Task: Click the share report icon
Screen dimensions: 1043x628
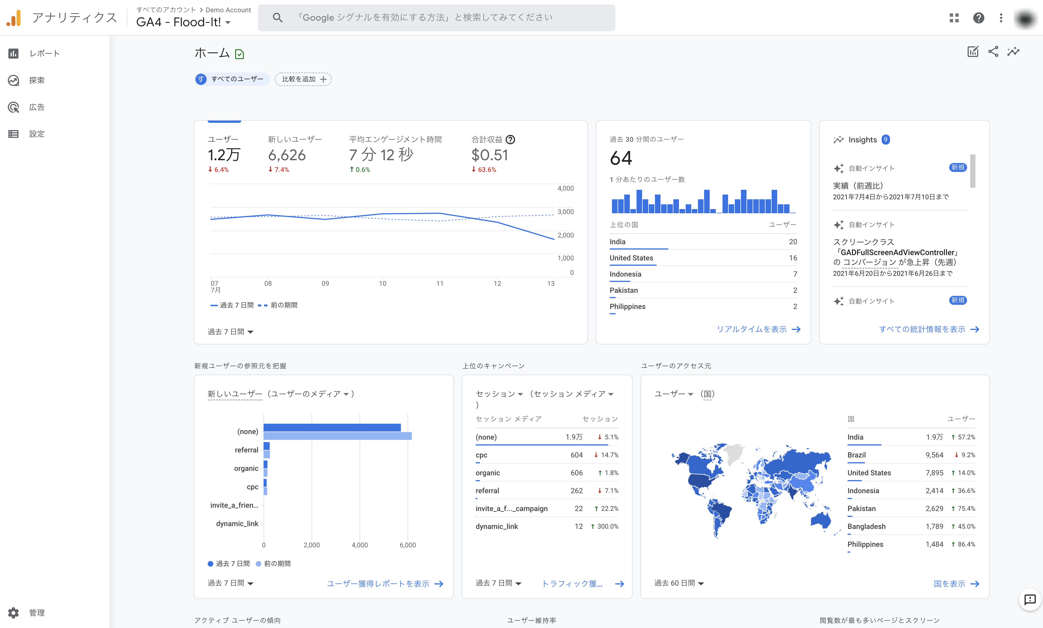Action: (993, 52)
